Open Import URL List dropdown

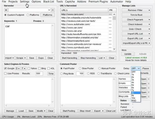(x=136, y=34)
